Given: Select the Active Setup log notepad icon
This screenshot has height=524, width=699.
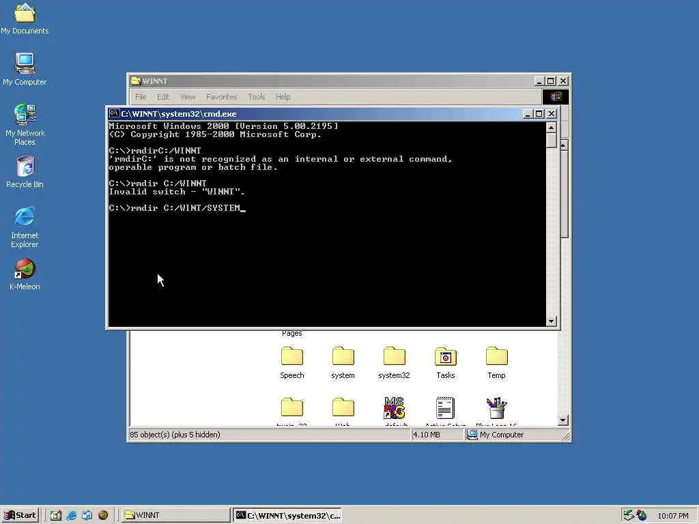Looking at the screenshot, I should 445,411.
